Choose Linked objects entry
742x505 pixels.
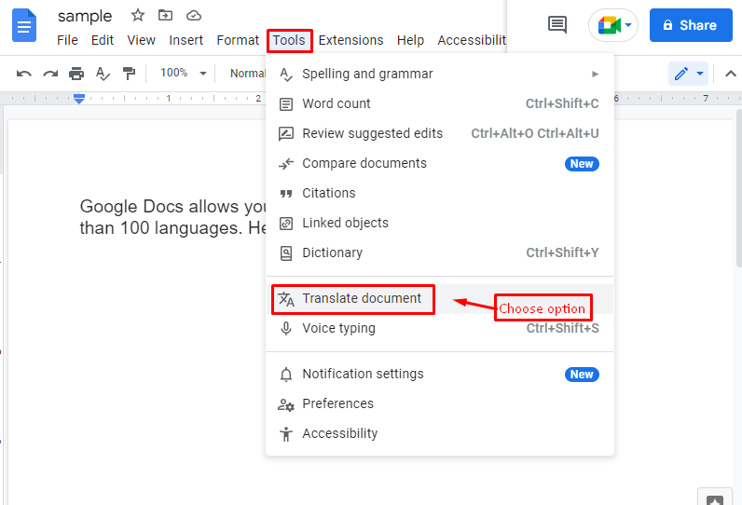pyautogui.click(x=440, y=223)
